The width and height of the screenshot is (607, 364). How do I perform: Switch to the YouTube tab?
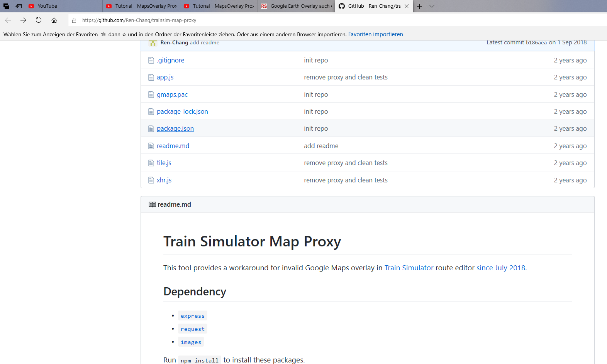pos(47,6)
